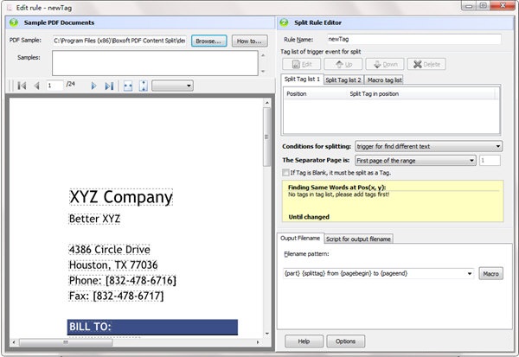Select XYZ Company text in preview

click(x=121, y=197)
